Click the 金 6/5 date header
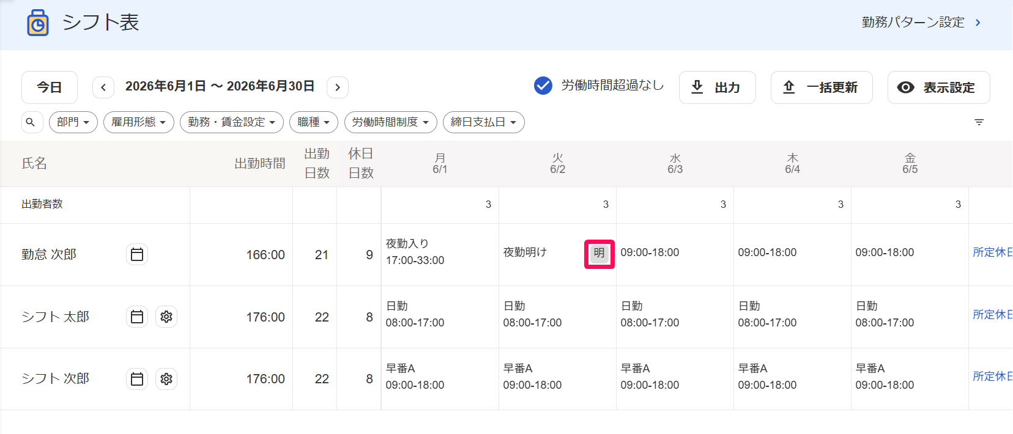Image resolution: width=1013 pixels, height=434 pixels. pos(910,163)
